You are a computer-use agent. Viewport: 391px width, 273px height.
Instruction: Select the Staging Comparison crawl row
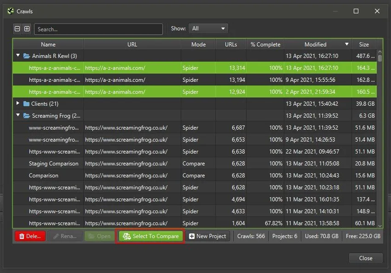[x=53, y=164]
